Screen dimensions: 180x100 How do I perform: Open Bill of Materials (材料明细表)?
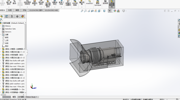pyautogui.click(x=75, y=3)
